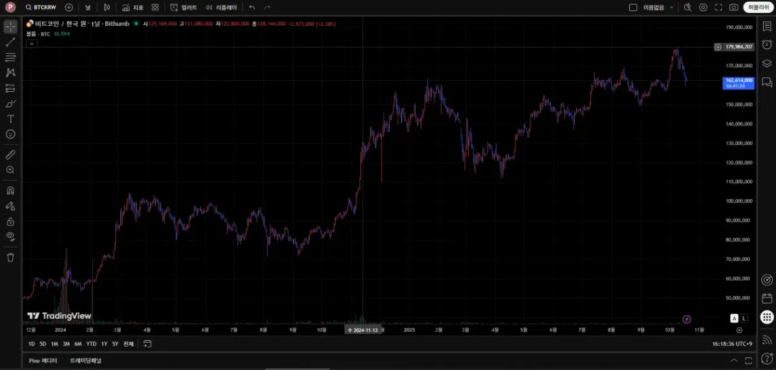
Task: Set time range to 1M
Action: point(54,343)
